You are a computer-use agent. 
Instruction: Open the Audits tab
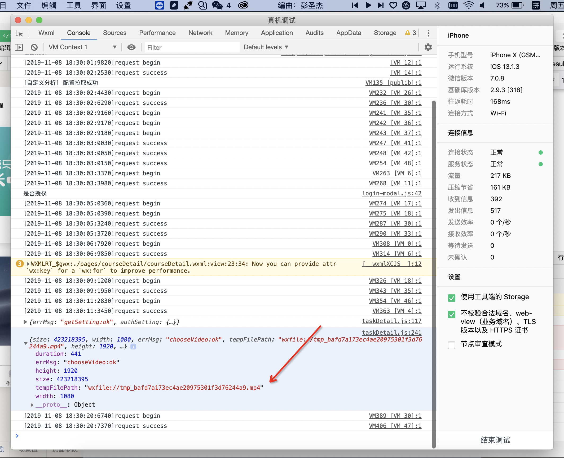click(315, 33)
